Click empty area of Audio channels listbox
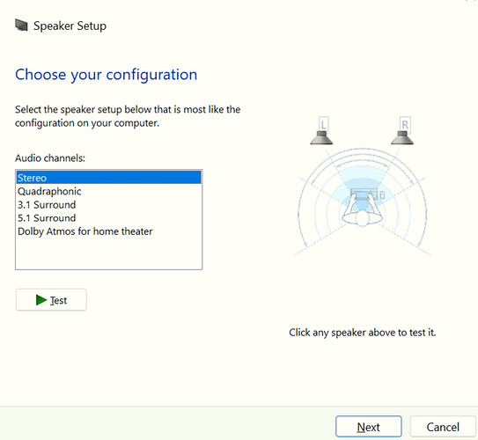This screenshot has width=478, height=440. click(x=109, y=253)
